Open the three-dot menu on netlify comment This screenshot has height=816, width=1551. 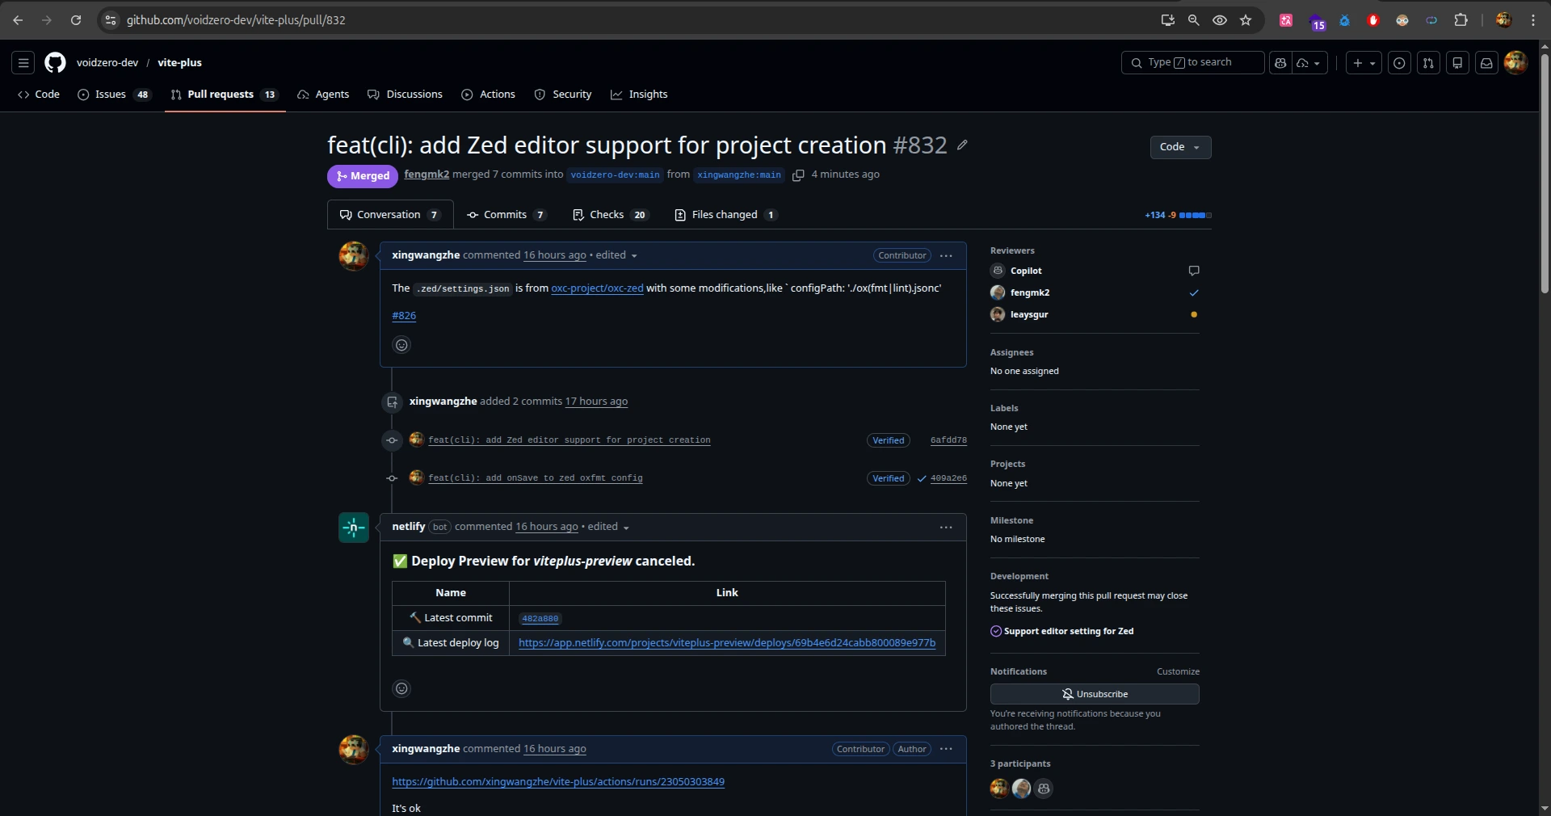(946, 528)
